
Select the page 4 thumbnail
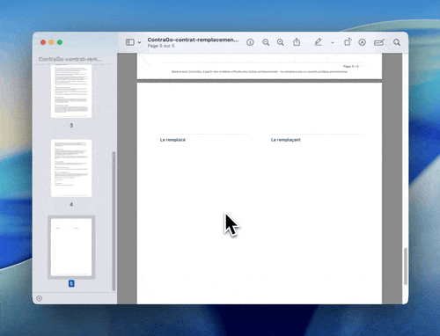[71, 168]
